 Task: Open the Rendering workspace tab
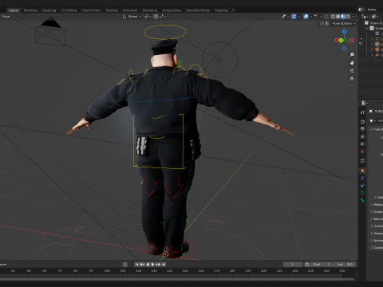[150, 10]
